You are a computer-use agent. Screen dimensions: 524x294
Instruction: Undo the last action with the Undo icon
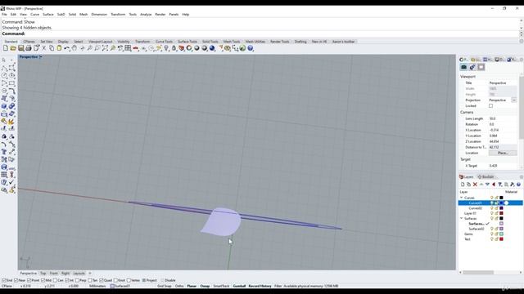[67, 48]
